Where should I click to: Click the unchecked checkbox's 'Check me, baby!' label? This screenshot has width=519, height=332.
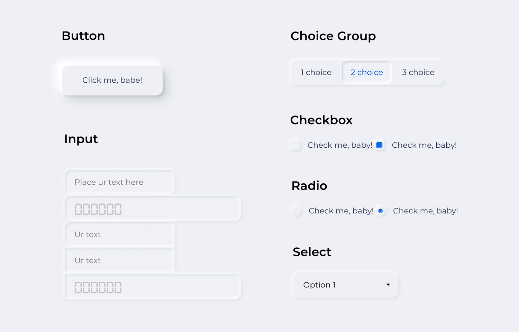[x=340, y=145]
